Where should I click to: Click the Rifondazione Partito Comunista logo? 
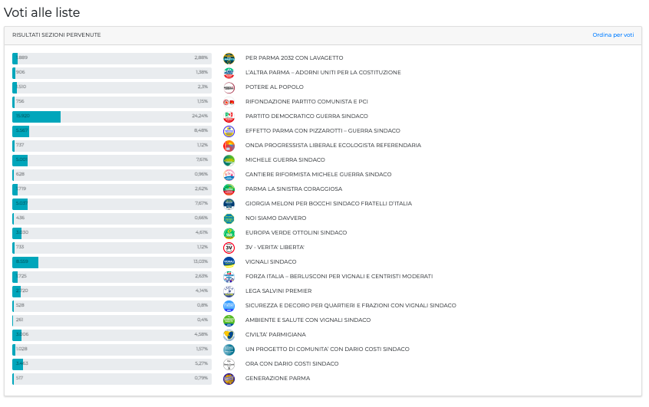(228, 102)
